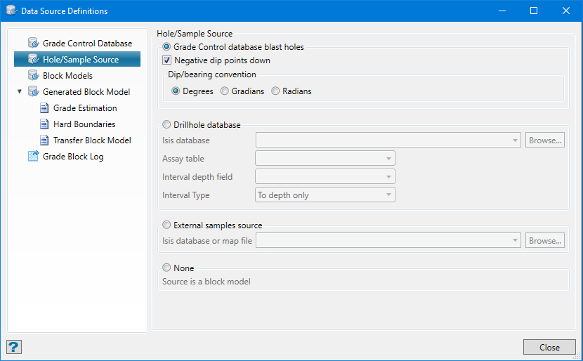Open help with the question mark icon
The height and width of the screenshot is (361, 583).
(x=13, y=347)
